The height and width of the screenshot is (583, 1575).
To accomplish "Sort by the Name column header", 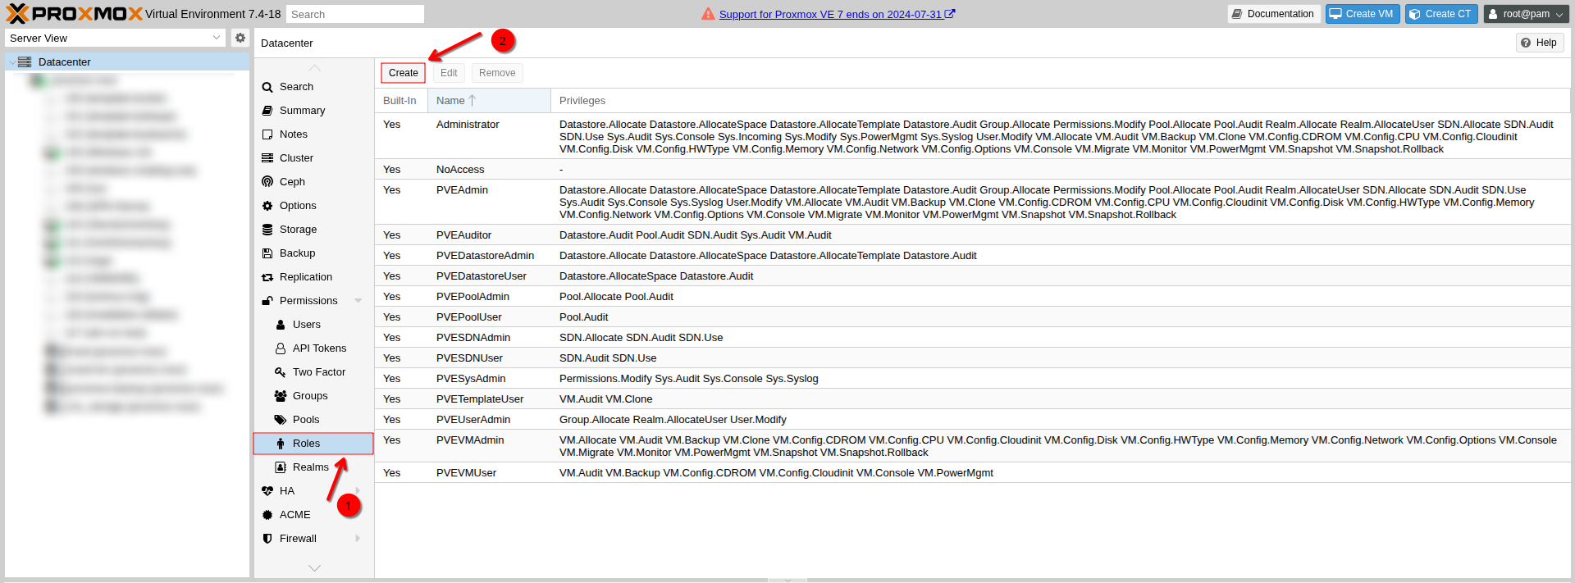I will tap(451, 101).
